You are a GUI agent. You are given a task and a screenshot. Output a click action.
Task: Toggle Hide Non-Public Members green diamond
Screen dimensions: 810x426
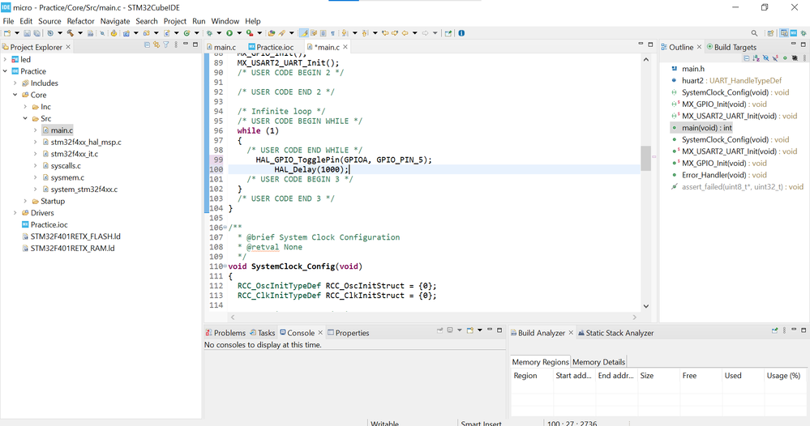(785, 58)
